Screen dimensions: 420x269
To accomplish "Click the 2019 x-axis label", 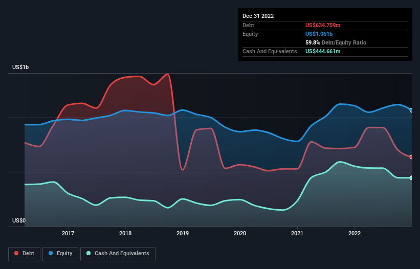I will coord(183,233).
